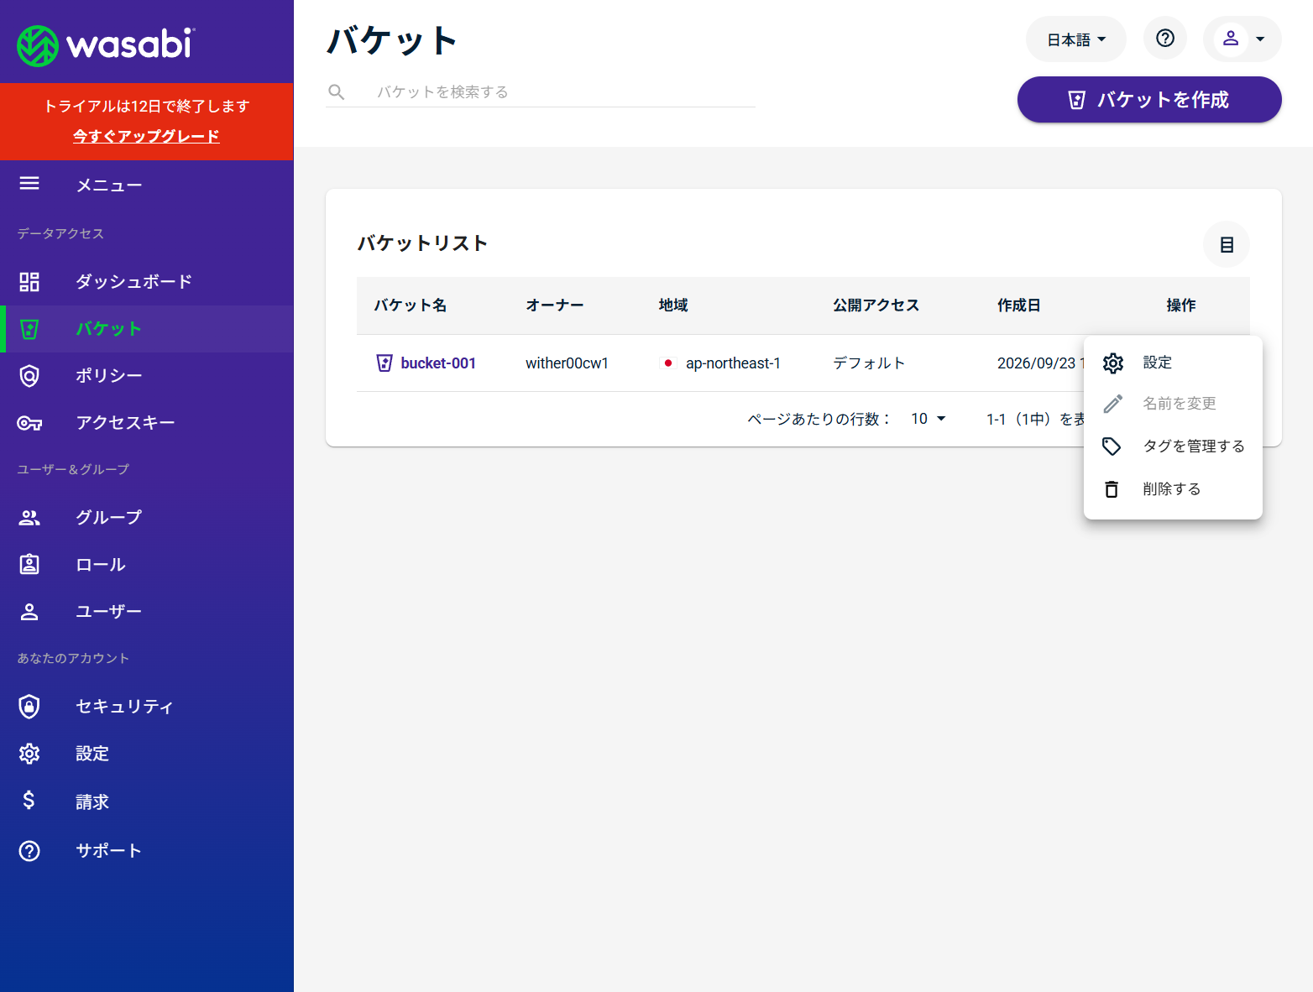Click the ロール badge icon
Image resolution: width=1313 pixels, height=992 pixels.
29,564
